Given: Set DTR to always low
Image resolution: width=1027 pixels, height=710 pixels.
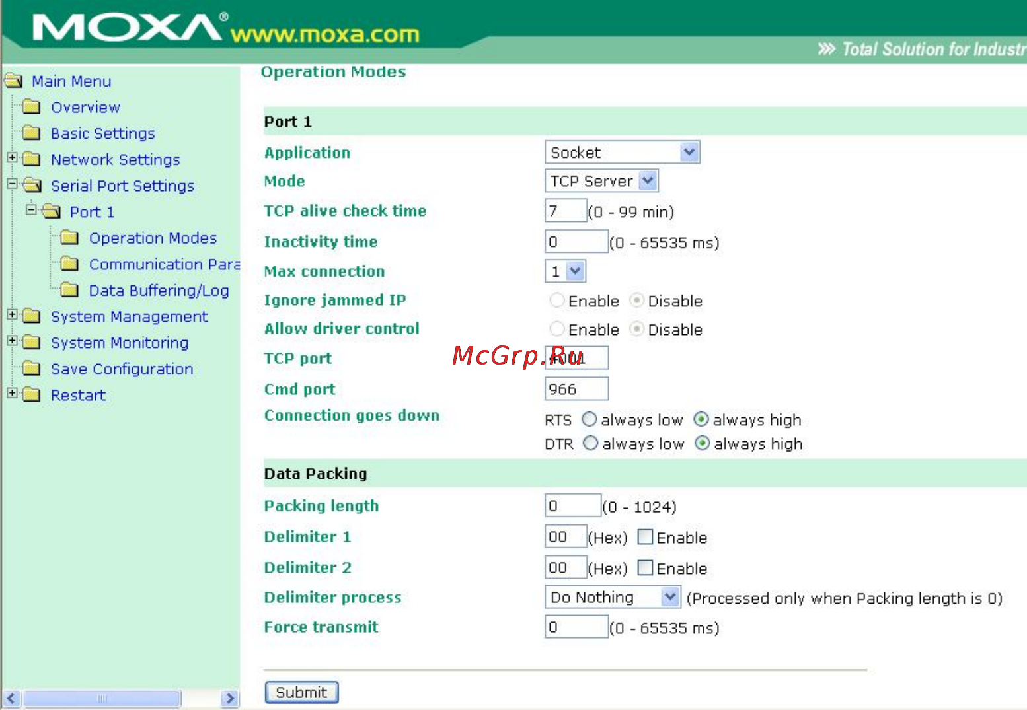Looking at the screenshot, I should point(590,443).
